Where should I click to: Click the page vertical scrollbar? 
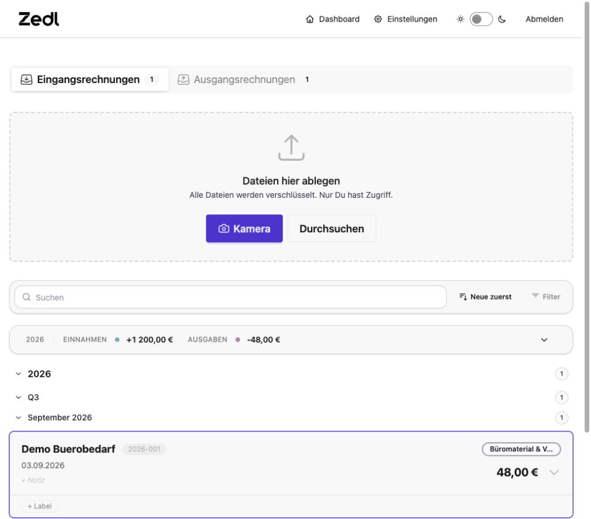coord(586,216)
